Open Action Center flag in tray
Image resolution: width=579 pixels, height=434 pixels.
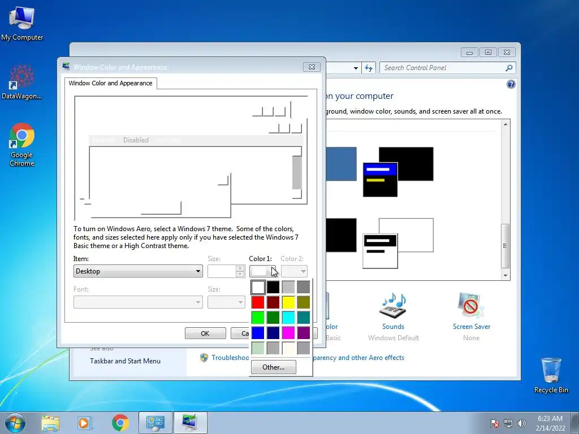(x=495, y=423)
